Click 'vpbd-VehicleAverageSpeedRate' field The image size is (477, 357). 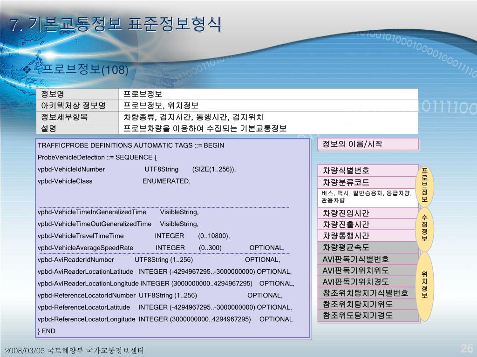(86, 248)
